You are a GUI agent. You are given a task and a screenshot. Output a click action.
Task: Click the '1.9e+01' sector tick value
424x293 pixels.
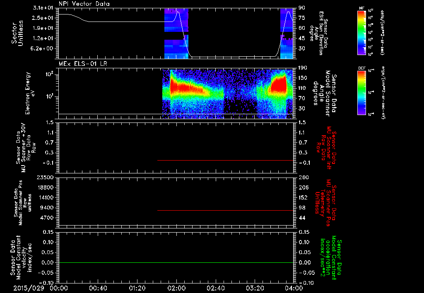click(43, 28)
